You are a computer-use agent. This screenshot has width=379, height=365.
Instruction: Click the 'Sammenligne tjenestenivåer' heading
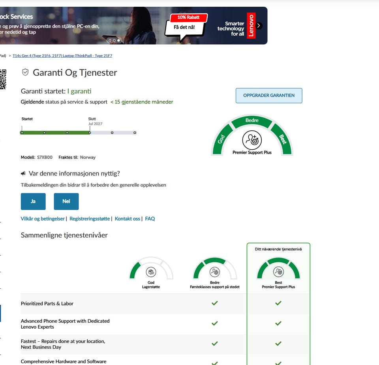(x=64, y=235)
